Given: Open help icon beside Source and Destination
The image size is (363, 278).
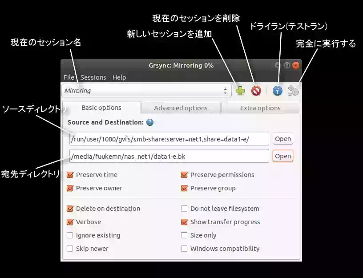Looking at the screenshot, I should coord(150,122).
